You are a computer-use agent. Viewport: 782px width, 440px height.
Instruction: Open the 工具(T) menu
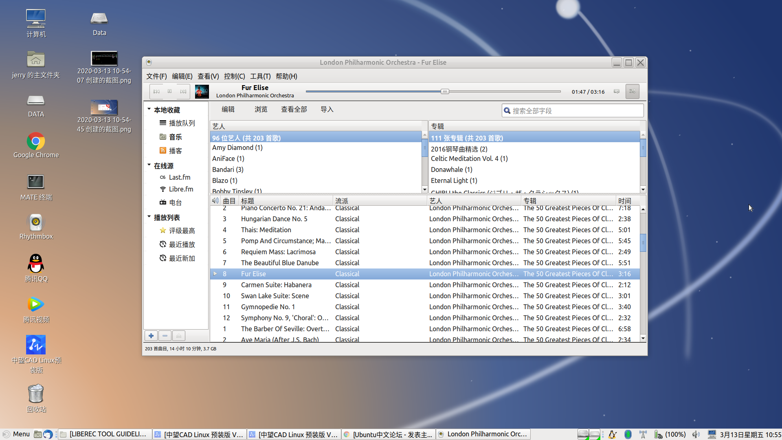[x=260, y=76]
